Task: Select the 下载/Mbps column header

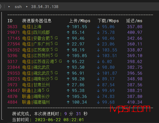Action: (108, 21)
